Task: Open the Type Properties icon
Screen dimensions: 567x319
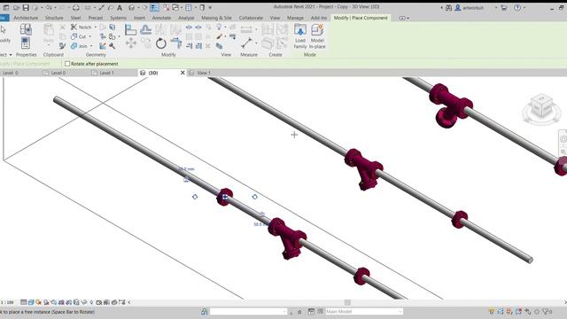Action: [26, 29]
